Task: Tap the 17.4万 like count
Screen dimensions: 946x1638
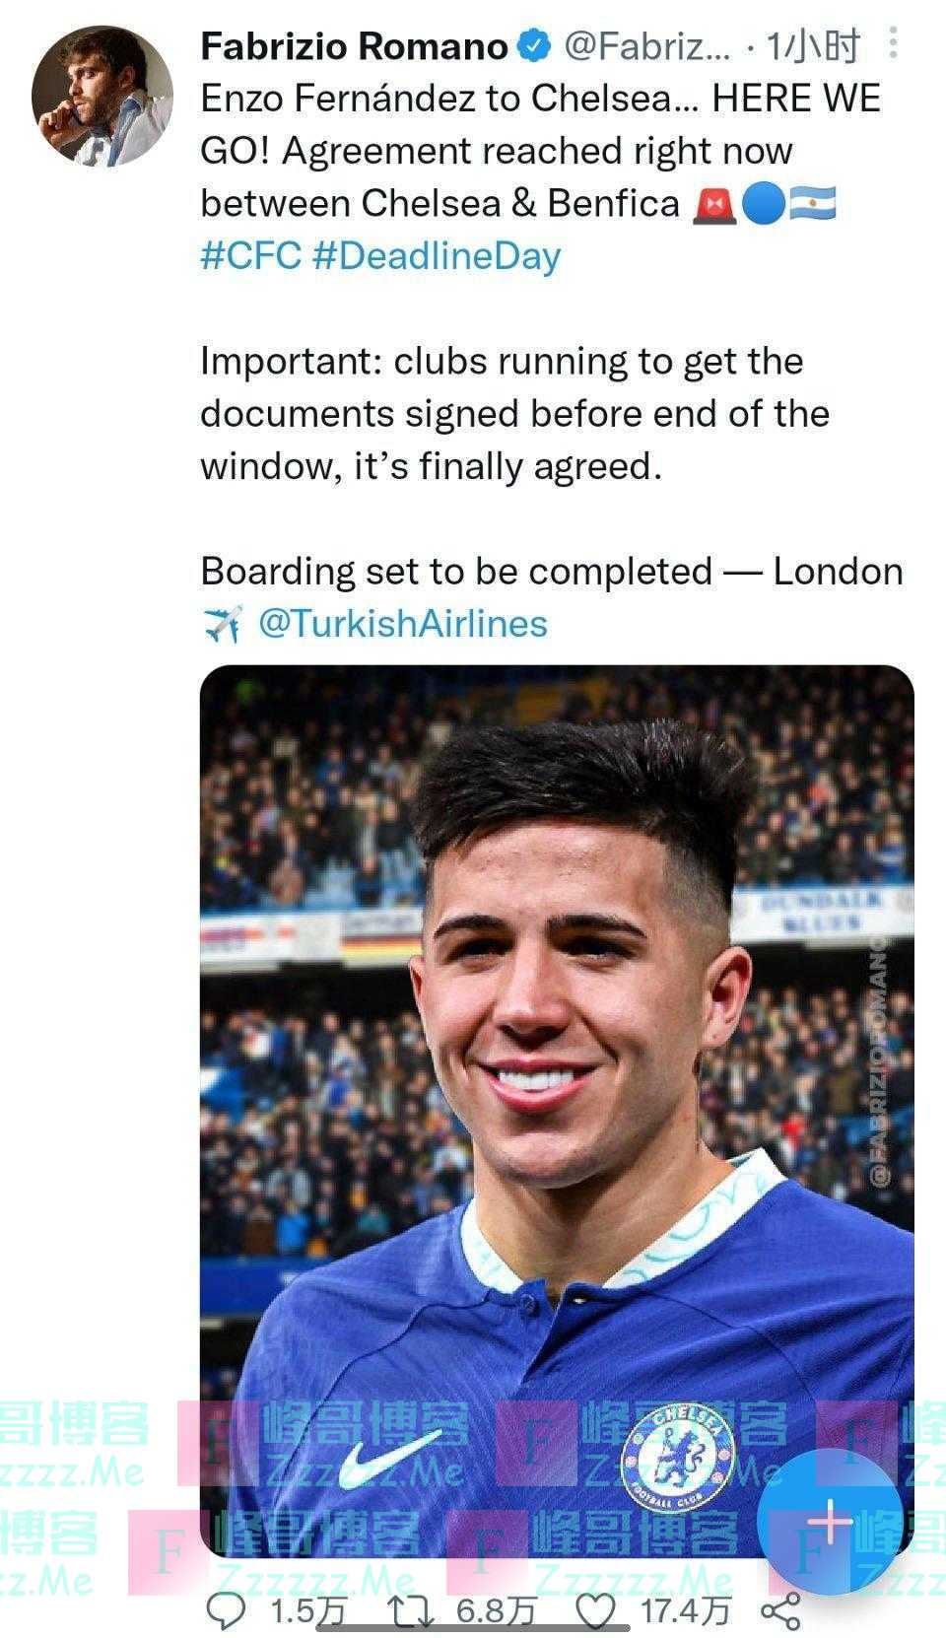Action: click(x=685, y=1611)
